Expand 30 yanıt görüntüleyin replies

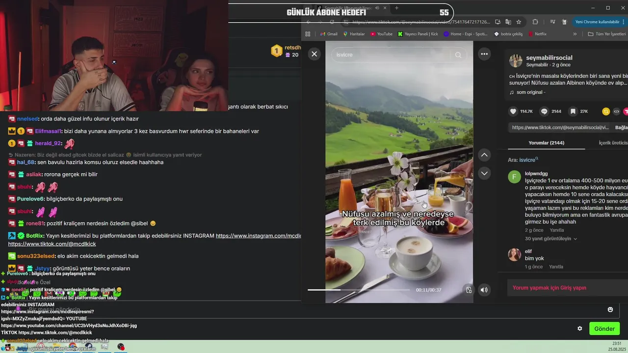551,239
